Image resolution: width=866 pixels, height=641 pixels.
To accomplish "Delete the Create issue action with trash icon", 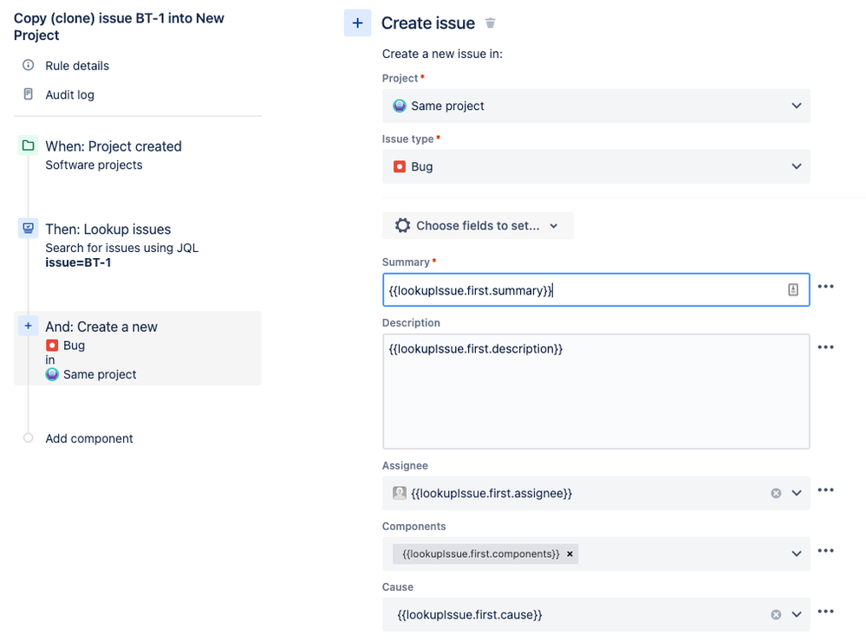I will click(491, 23).
